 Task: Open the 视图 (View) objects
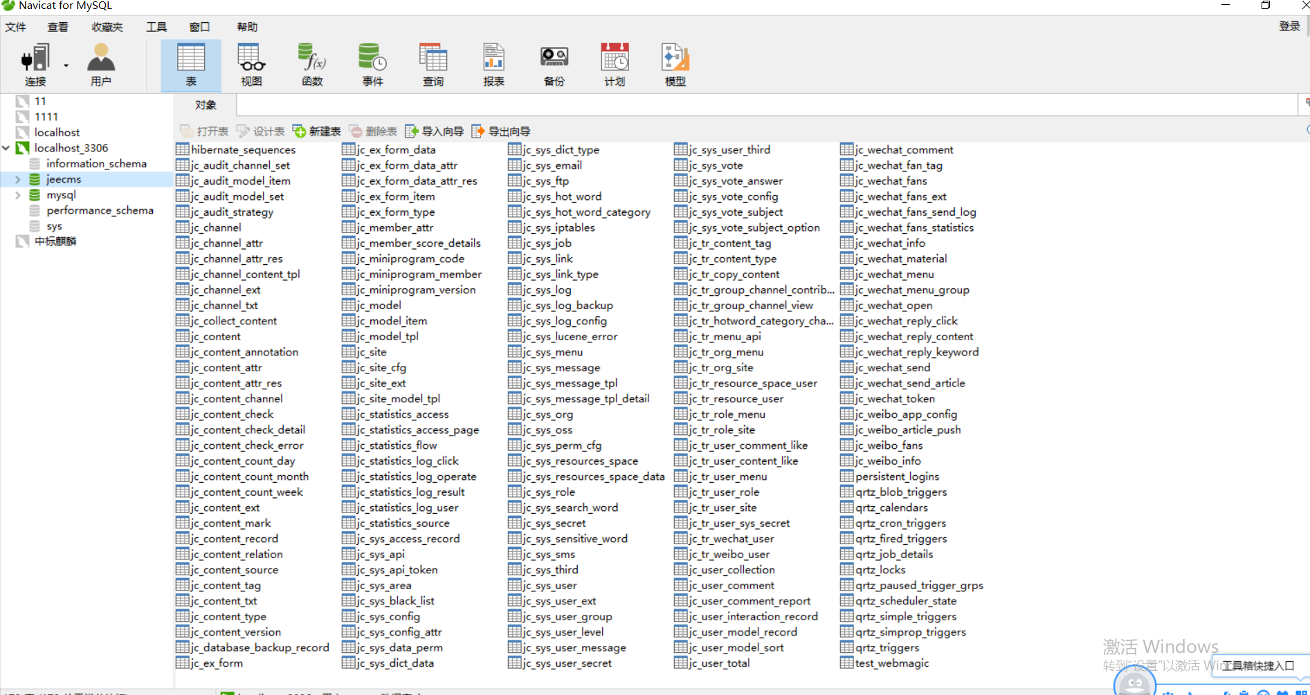[x=251, y=65]
